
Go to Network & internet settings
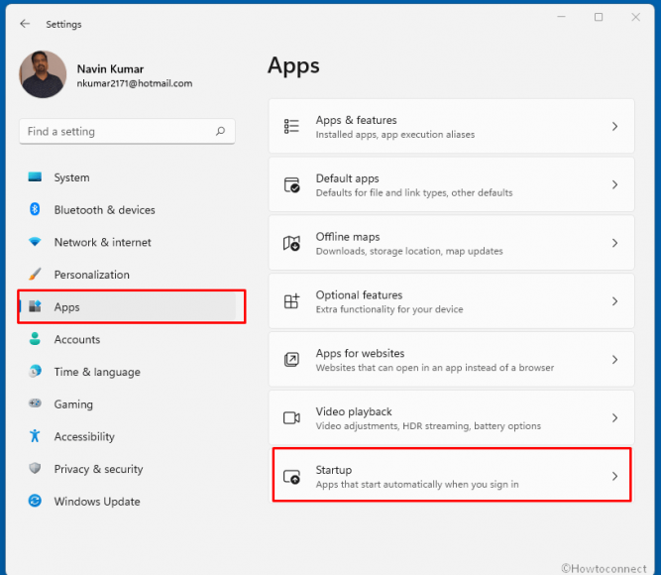click(127, 242)
